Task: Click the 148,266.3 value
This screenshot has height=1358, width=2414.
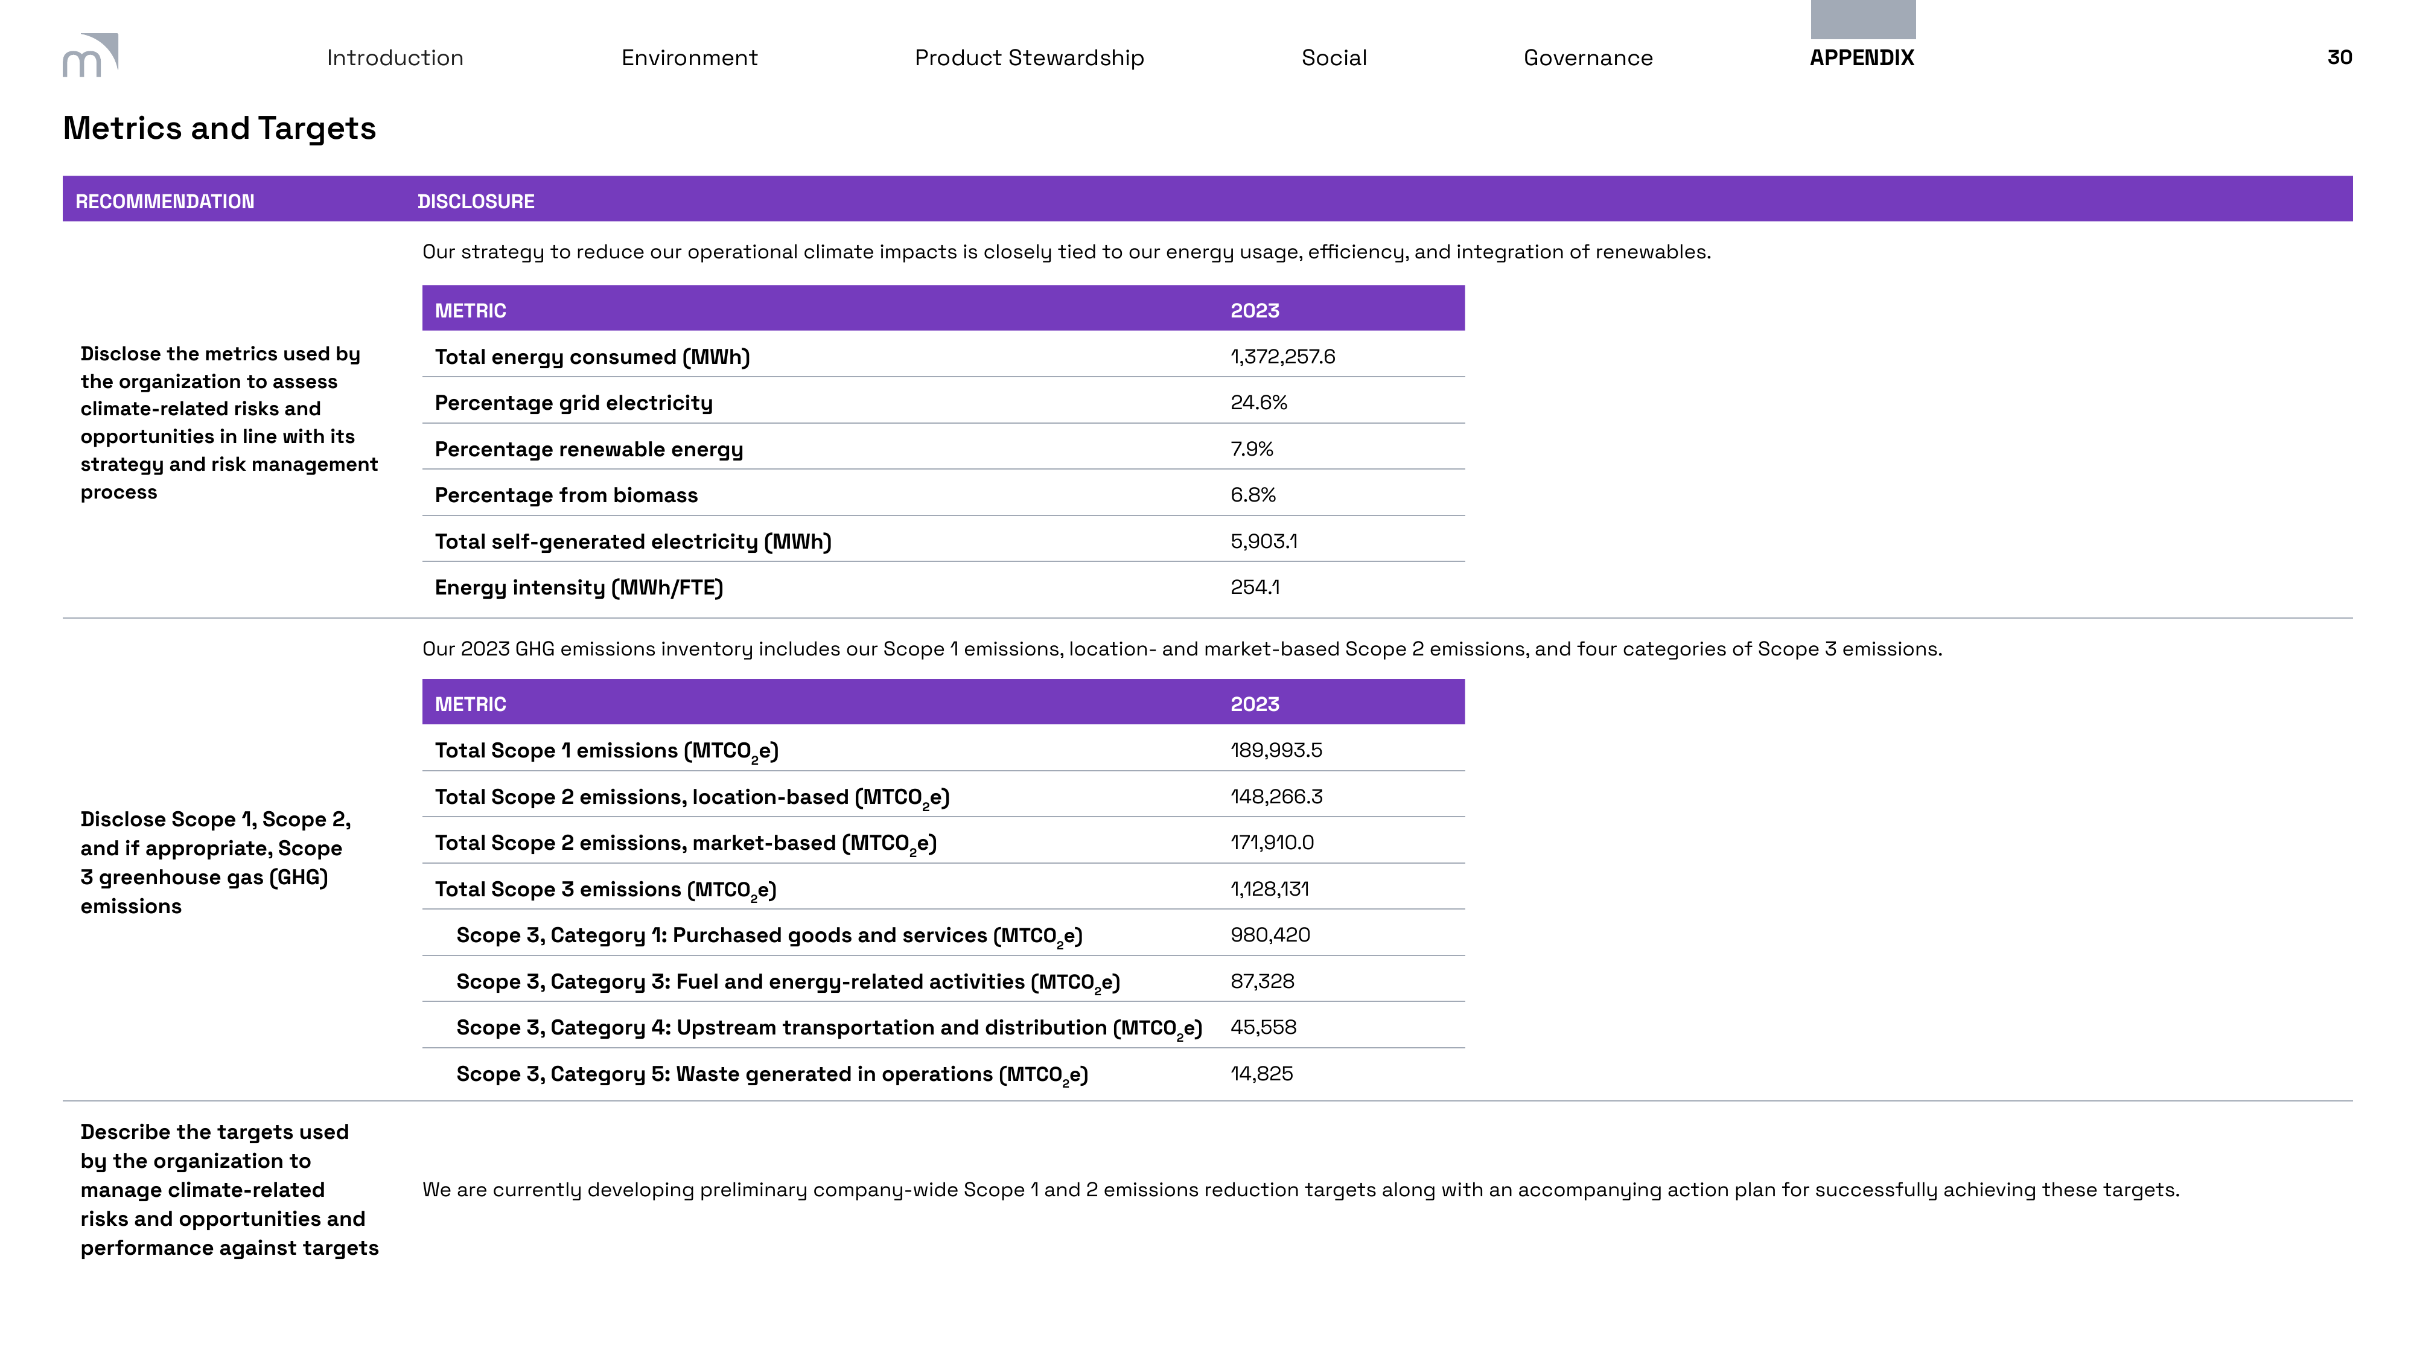Action: [1276, 797]
